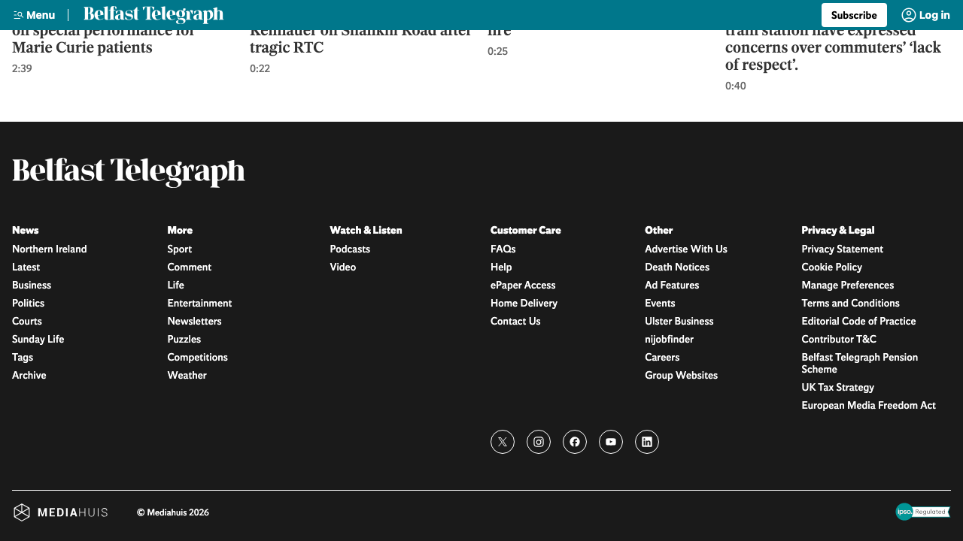Click the large footer Belfast Telegraph logo
The image size is (963, 541).
coord(129,172)
